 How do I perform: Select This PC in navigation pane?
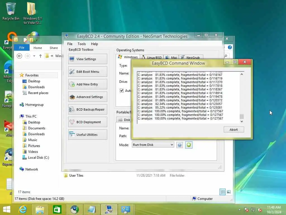click(x=31, y=116)
